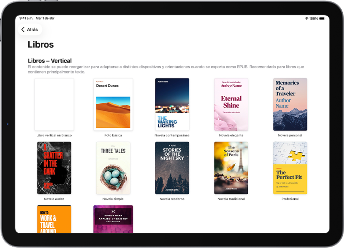The width and height of the screenshot is (345, 248).
Task: Click the EPUB description paragraph
Action: pyautogui.click(x=166, y=69)
